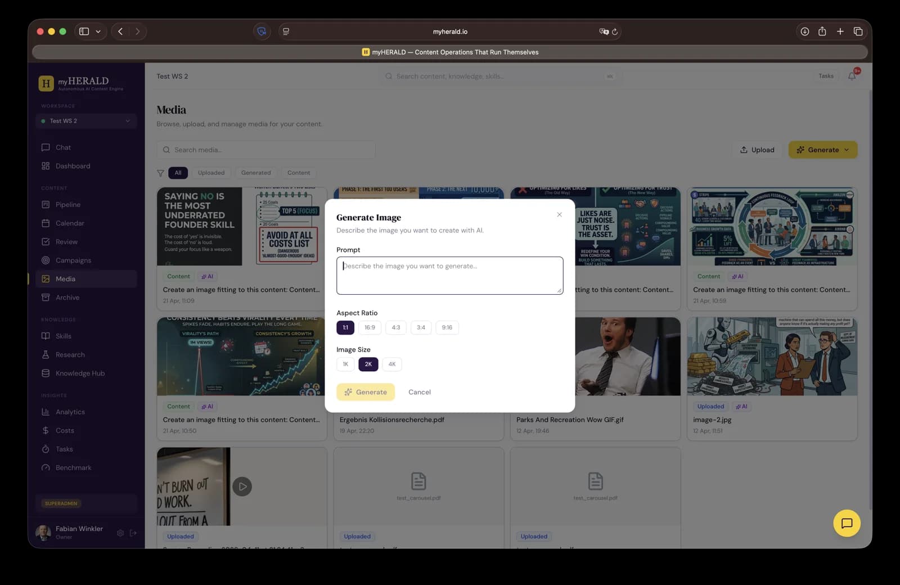Focus the Prompt text area
900x585 pixels.
coord(449,276)
